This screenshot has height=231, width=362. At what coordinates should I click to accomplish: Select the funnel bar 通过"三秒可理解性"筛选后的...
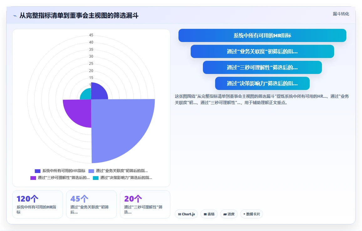262,67
